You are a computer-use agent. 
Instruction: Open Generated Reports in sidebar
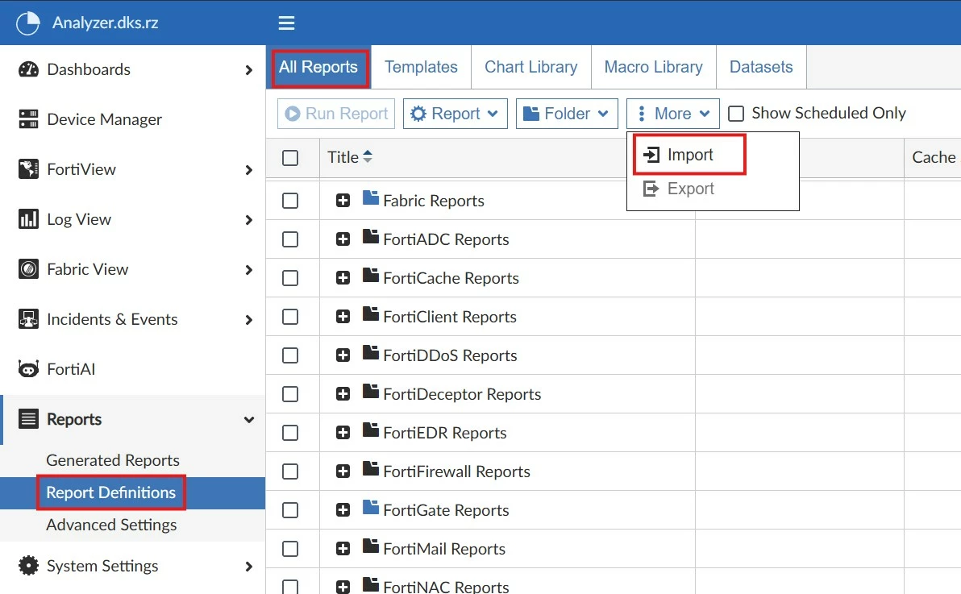pyautogui.click(x=113, y=459)
